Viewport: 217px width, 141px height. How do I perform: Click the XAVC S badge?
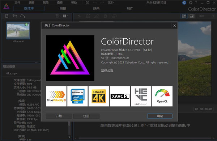tap(120, 96)
